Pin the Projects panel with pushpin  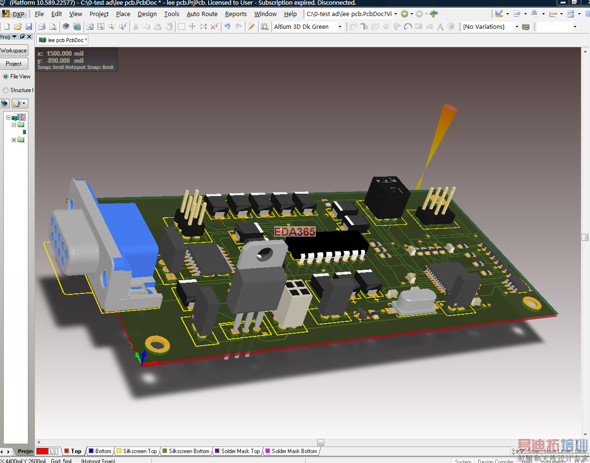pos(22,36)
